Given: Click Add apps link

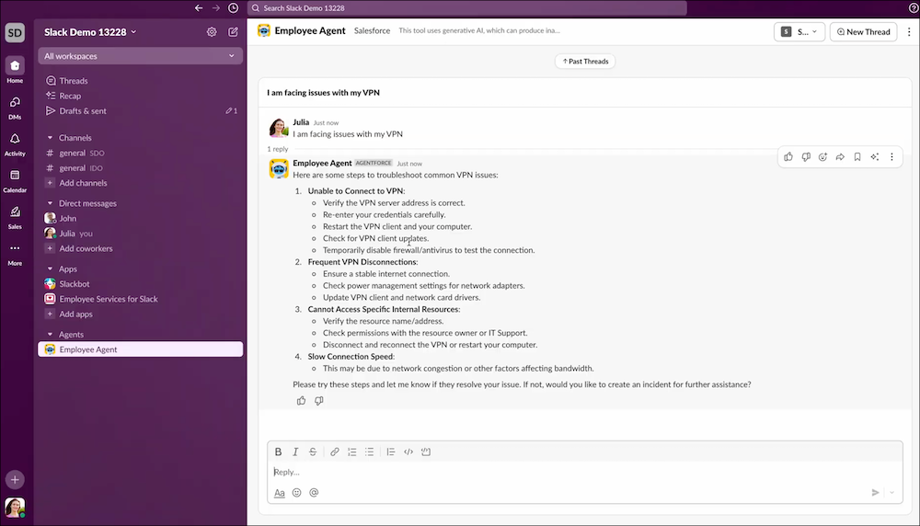Looking at the screenshot, I should (x=75, y=314).
